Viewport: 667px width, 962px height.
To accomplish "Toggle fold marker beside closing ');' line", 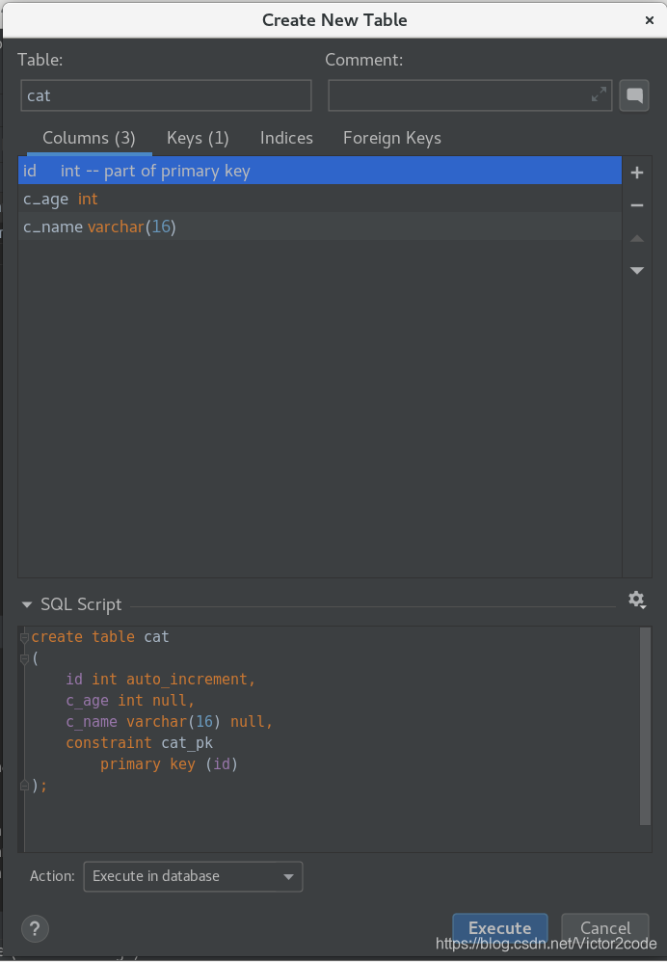I will [24, 786].
